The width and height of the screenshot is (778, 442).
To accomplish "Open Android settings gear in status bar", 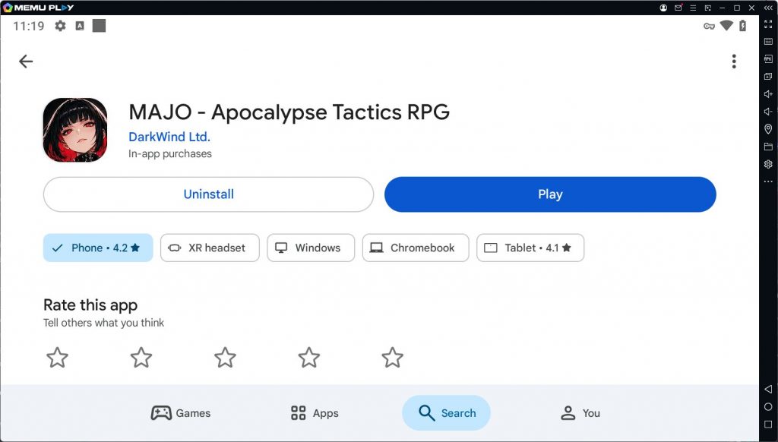I will tap(60, 26).
